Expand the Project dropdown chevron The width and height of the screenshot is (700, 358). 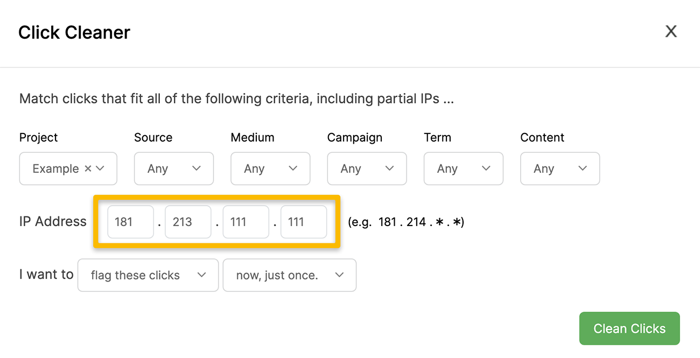click(x=100, y=169)
